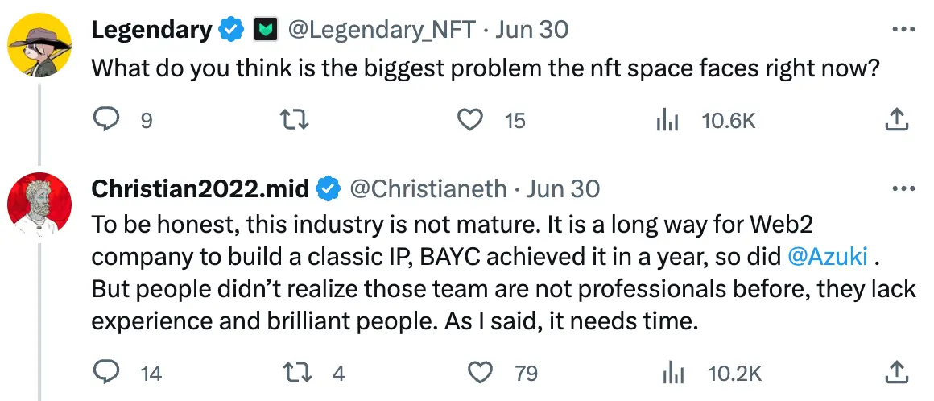Image resolution: width=934 pixels, height=401 pixels.
Task: Click the Christian2022.mid display name
Action: tap(200, 189)
